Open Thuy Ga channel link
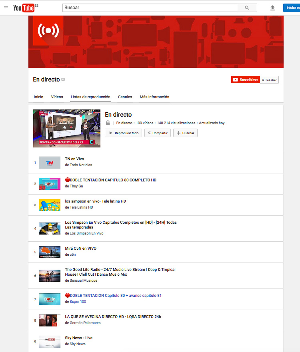 (x=76, y=186)
